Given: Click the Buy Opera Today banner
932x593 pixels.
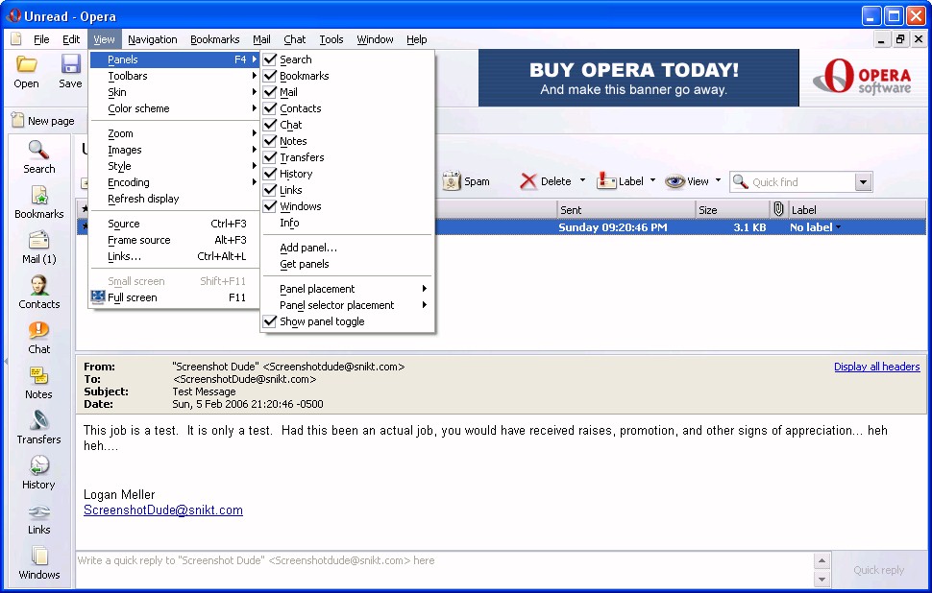Looking at the screenshot, I should pyautogui.click(x=638, y=78).
